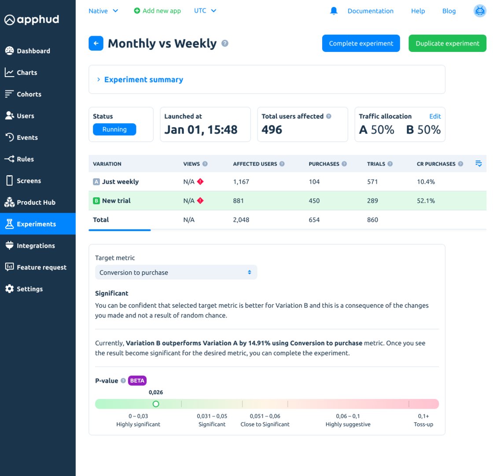Click help icon beside CR PURCHASES column
Viewport: 493px width, 476px height.
460,164
